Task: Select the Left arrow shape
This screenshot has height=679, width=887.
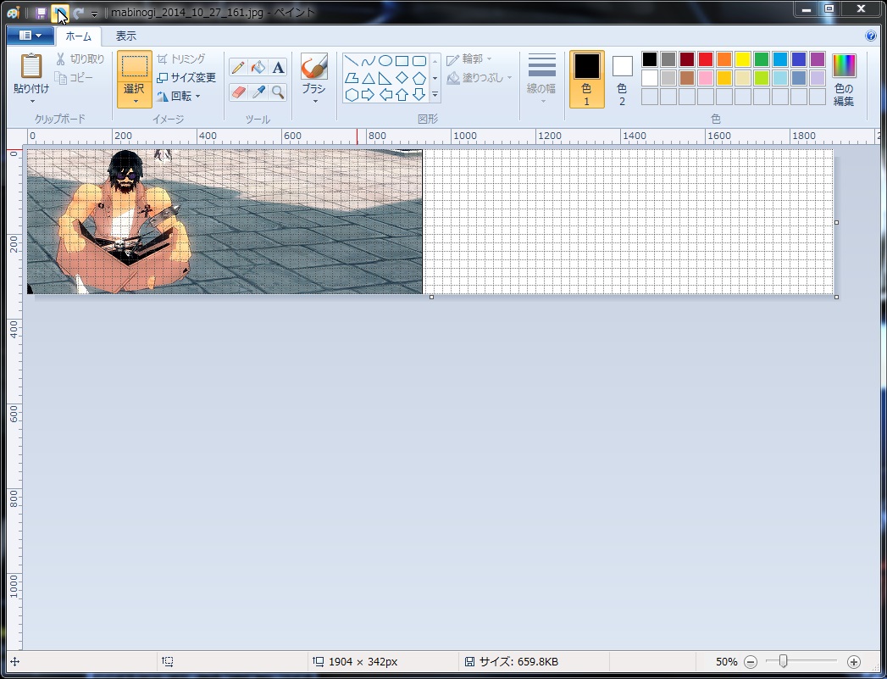Action: coord(385,94)
